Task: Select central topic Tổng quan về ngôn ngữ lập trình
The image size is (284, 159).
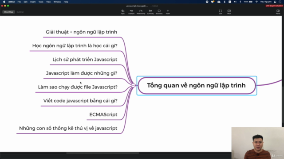Action: pos(197,85)
